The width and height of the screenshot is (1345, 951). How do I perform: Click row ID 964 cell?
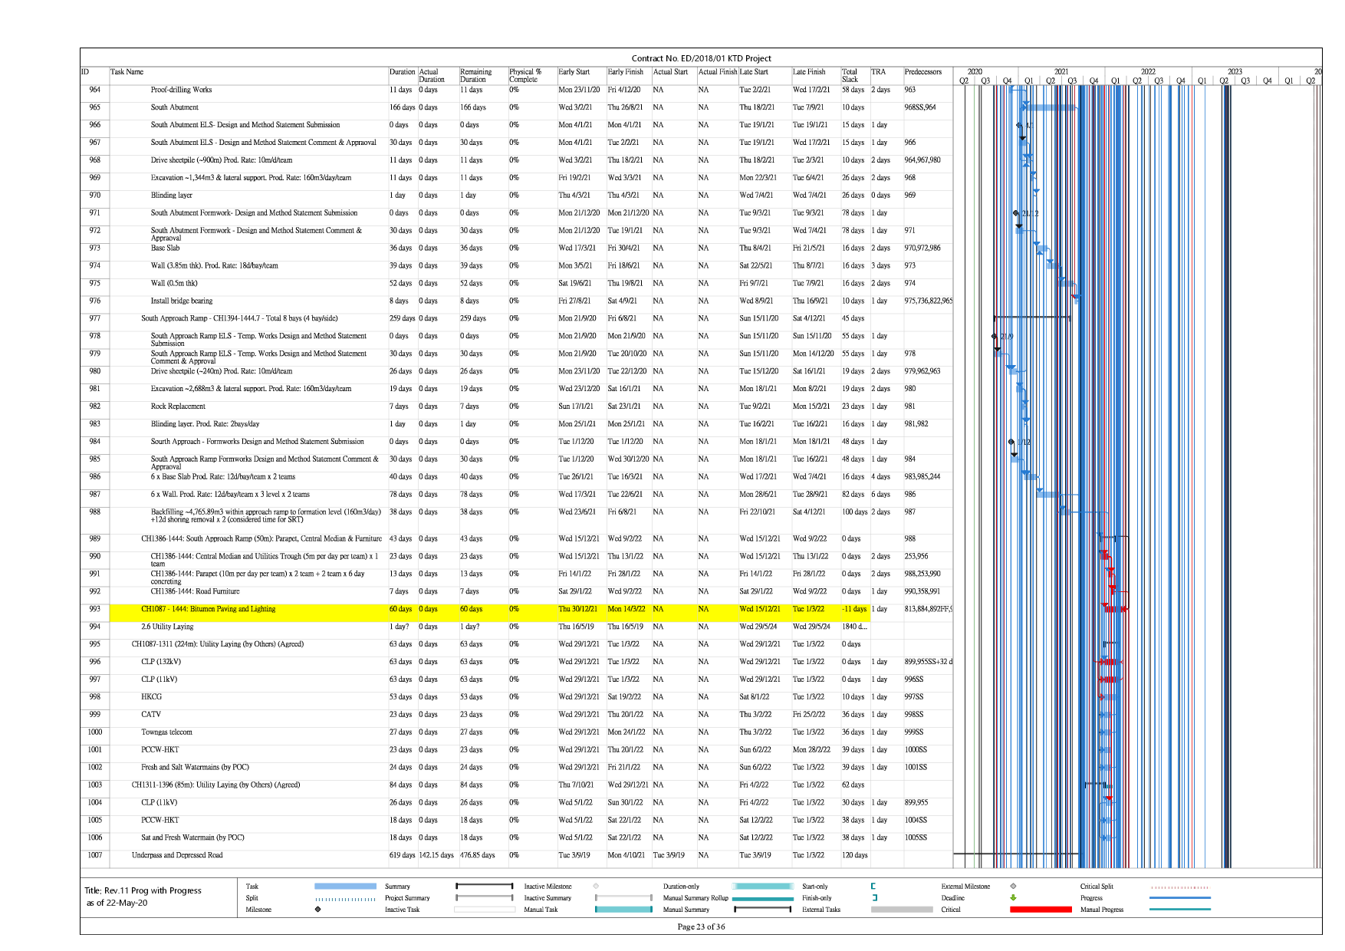(94, 90)
